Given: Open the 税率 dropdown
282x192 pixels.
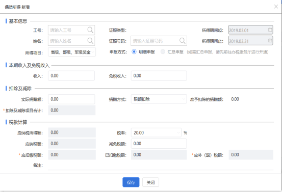Looking at the screenshot, I should click(x=156, y=132).
